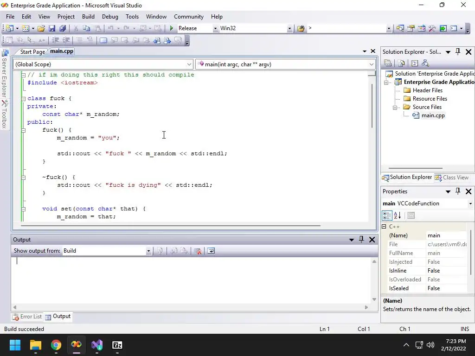Open the Show output from Build dropdown
This screenshot has height=356, width=475.
pos(148,251)
